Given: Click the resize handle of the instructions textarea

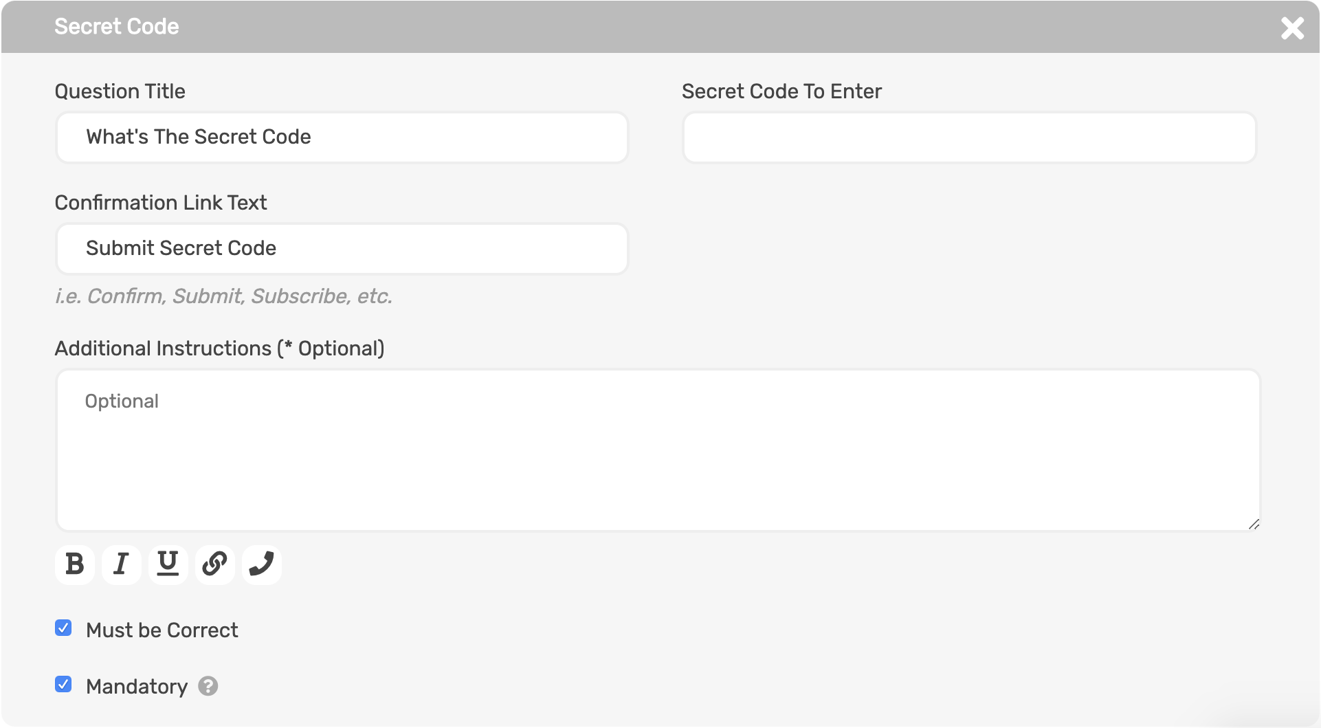Looking at the screenshot, I should pyautogui.click(x=1254, y=524).
